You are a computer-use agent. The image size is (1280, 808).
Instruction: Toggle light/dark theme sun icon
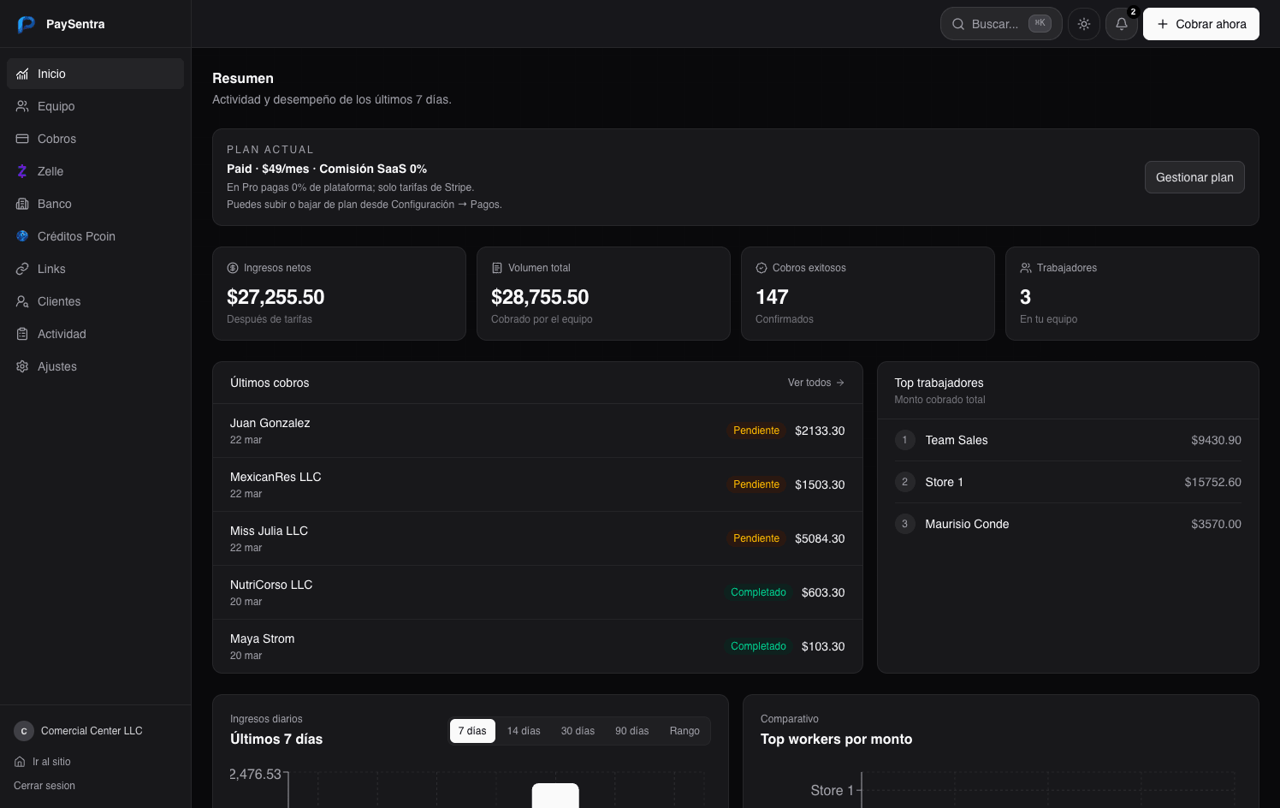point(1083,24)
